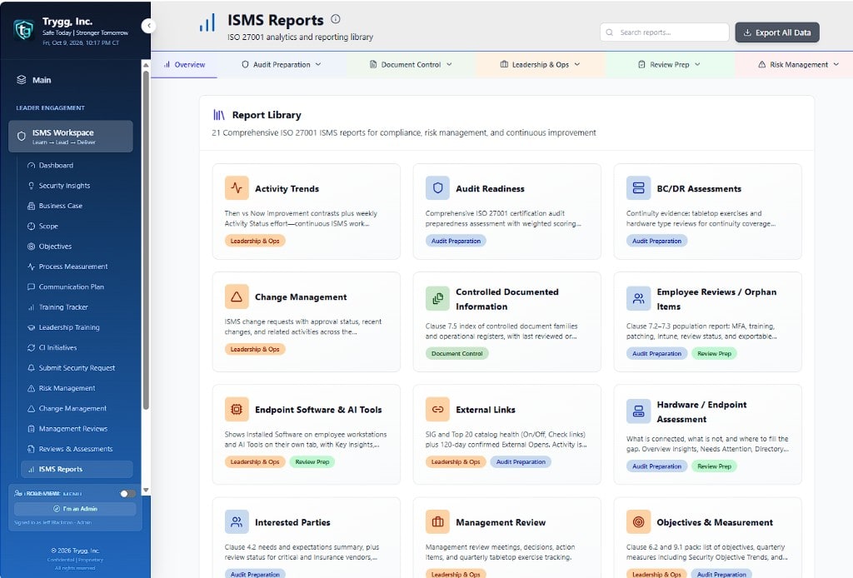This screenshot has width=853, height=578.
Task: Click the Endpoint Software chip icon
Action: pos(237,409)
